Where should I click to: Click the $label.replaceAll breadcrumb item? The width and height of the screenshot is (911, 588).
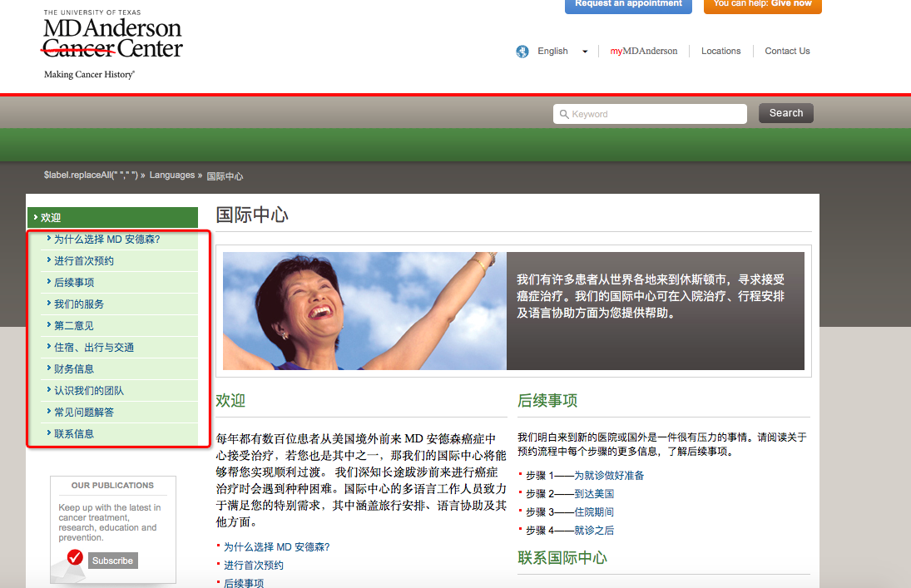[x=92, y=175]
